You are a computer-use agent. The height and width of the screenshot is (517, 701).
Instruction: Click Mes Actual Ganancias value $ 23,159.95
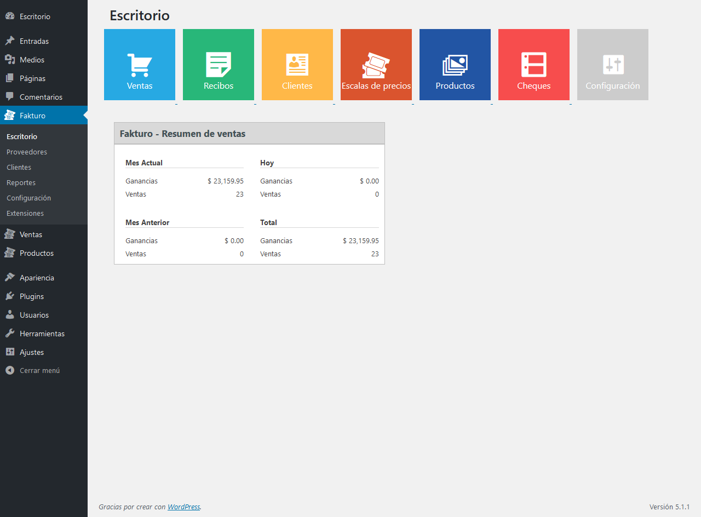226,181
